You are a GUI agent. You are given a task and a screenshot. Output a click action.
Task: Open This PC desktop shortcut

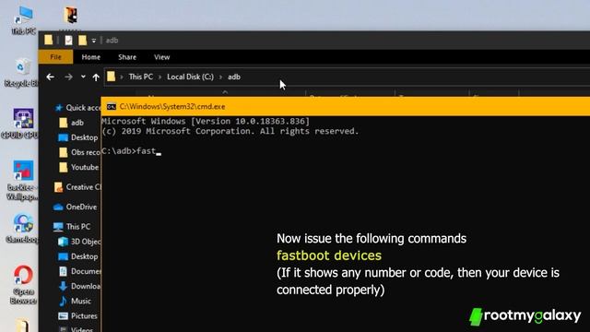(23, 20)
